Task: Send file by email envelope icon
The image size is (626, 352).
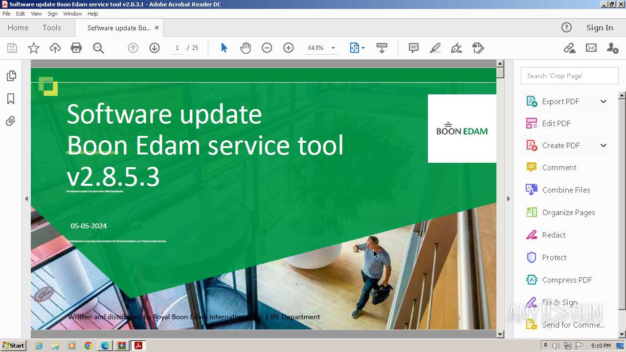Action: (591, 48)
